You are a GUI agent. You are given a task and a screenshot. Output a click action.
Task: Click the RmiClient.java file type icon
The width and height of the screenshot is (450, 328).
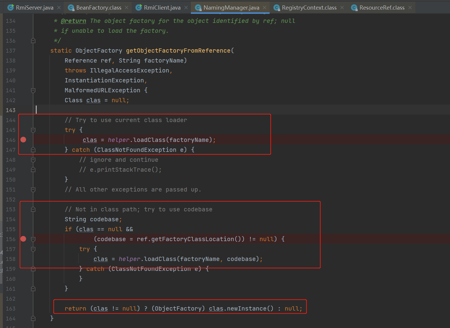139,8
